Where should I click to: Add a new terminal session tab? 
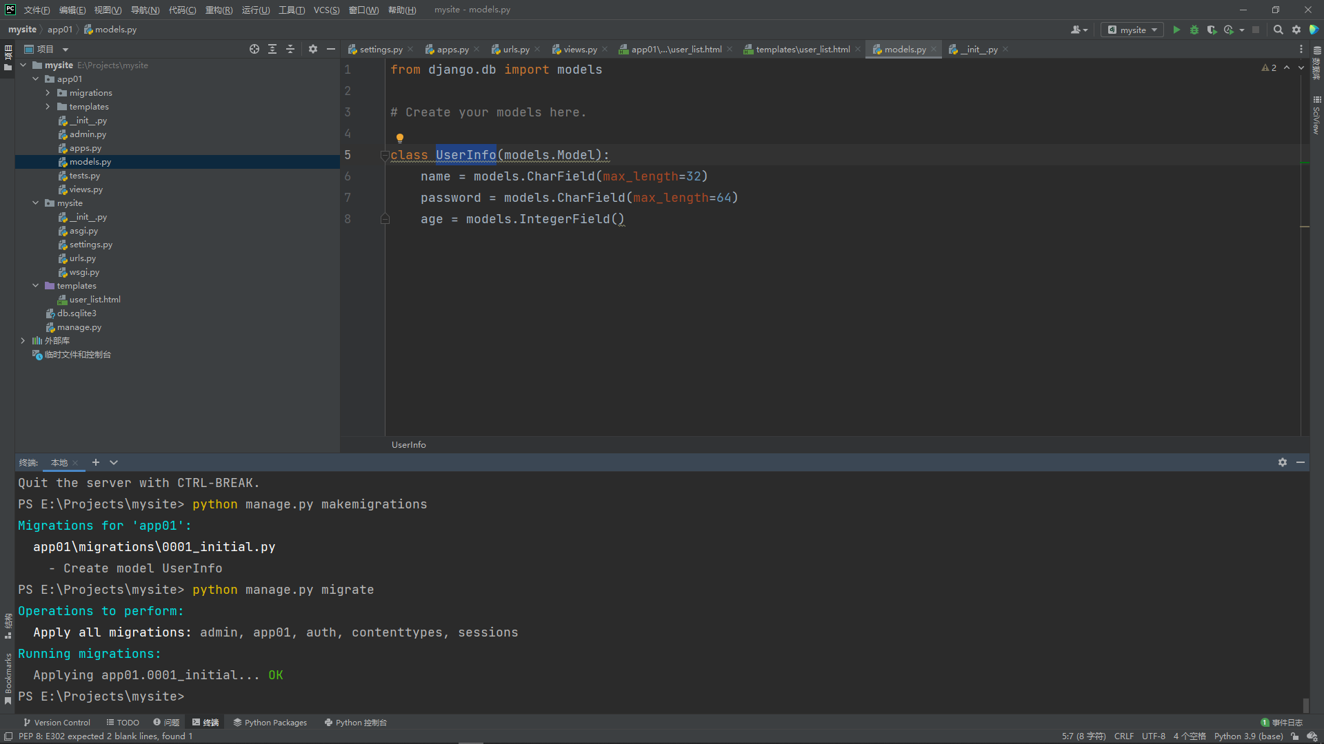point(96,462)
